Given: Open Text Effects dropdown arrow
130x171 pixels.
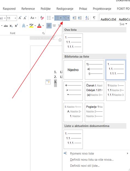Looking at the screenshot, I should click(x=27, y=26).
